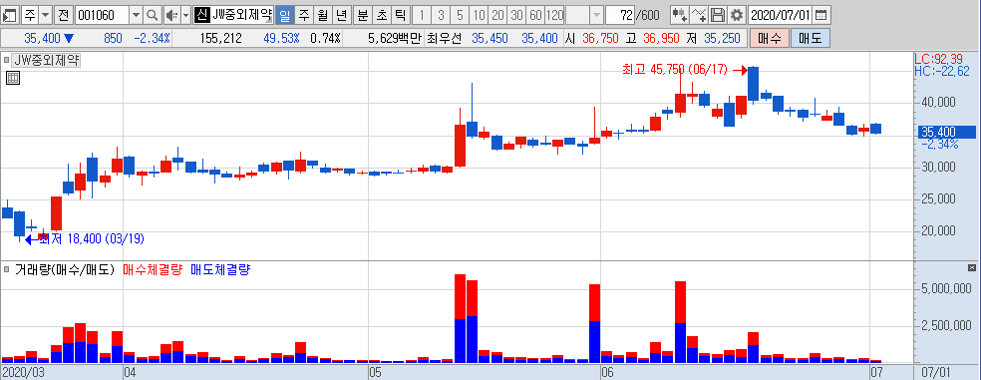The width and height of the screenshot is (981, 380).
Task: Click the stock name JW중외제약 in toolbar
Action: click(x=241, y=14)
